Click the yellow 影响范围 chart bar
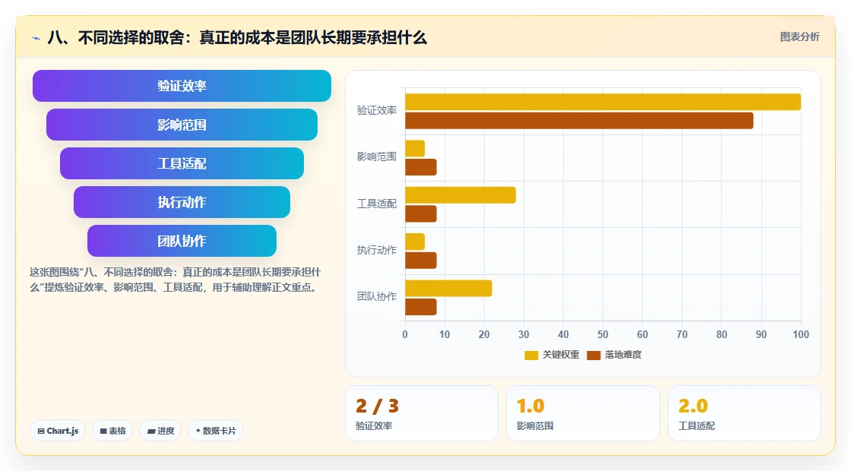This screenshot has width=851, height=471. pos(415,149)
